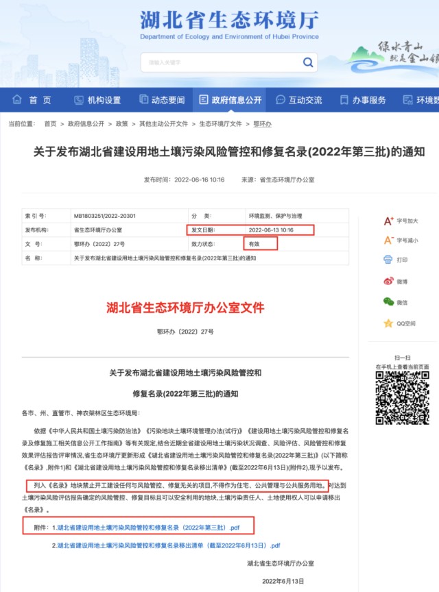Decrease font size with 字号减小 icon
The height and width of the screenshot is (592, 439).
pos(388,241)
